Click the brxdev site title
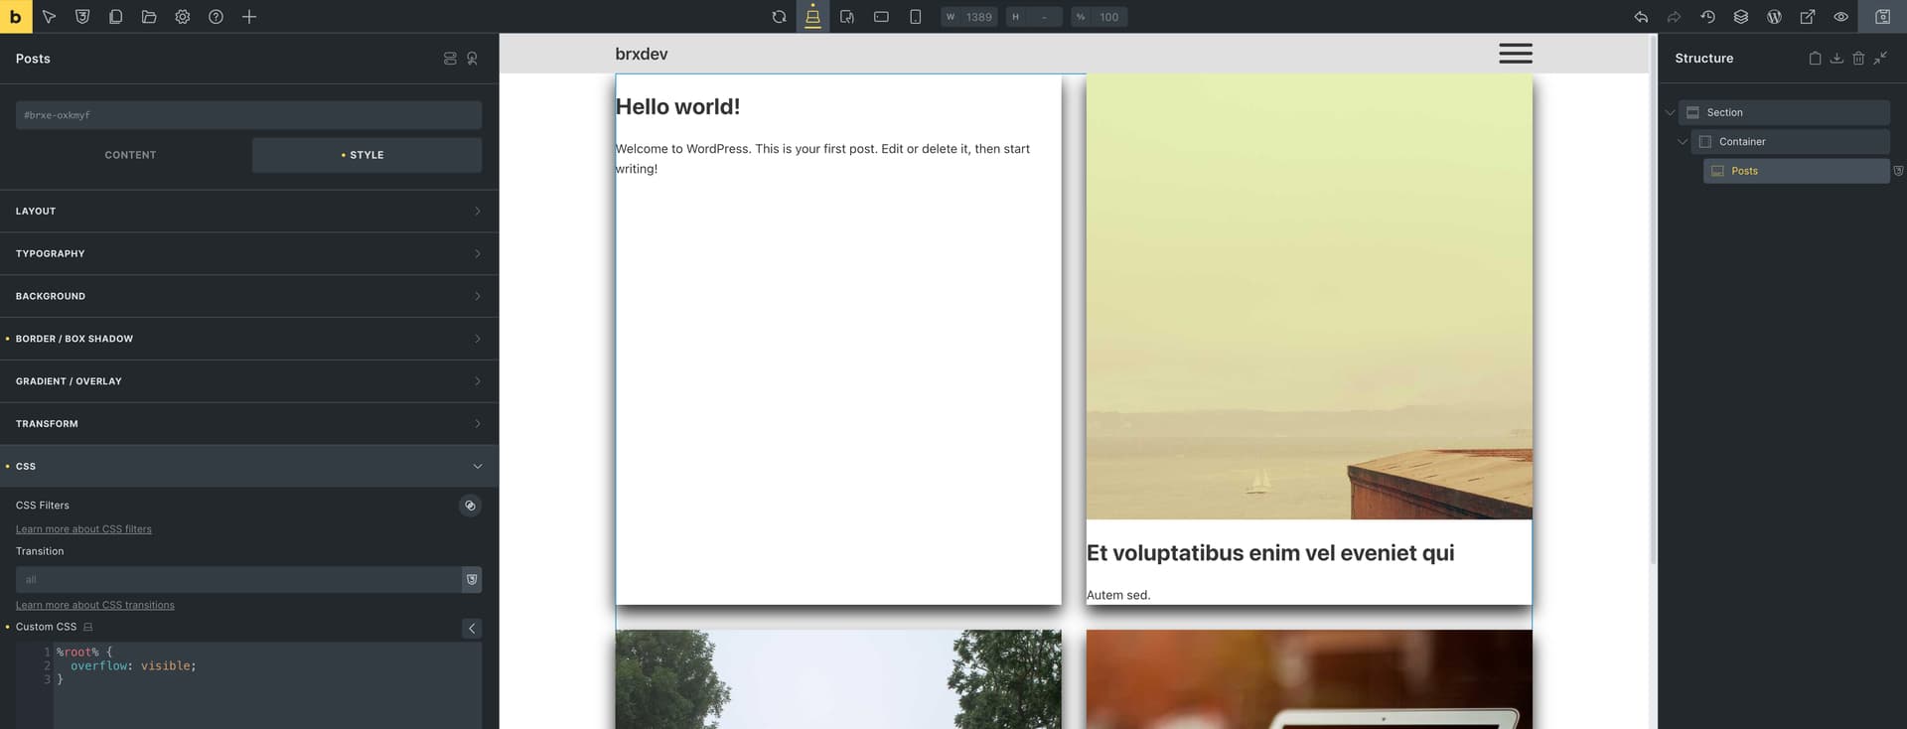The image size is (1907, 729). [x=642, y=54]
